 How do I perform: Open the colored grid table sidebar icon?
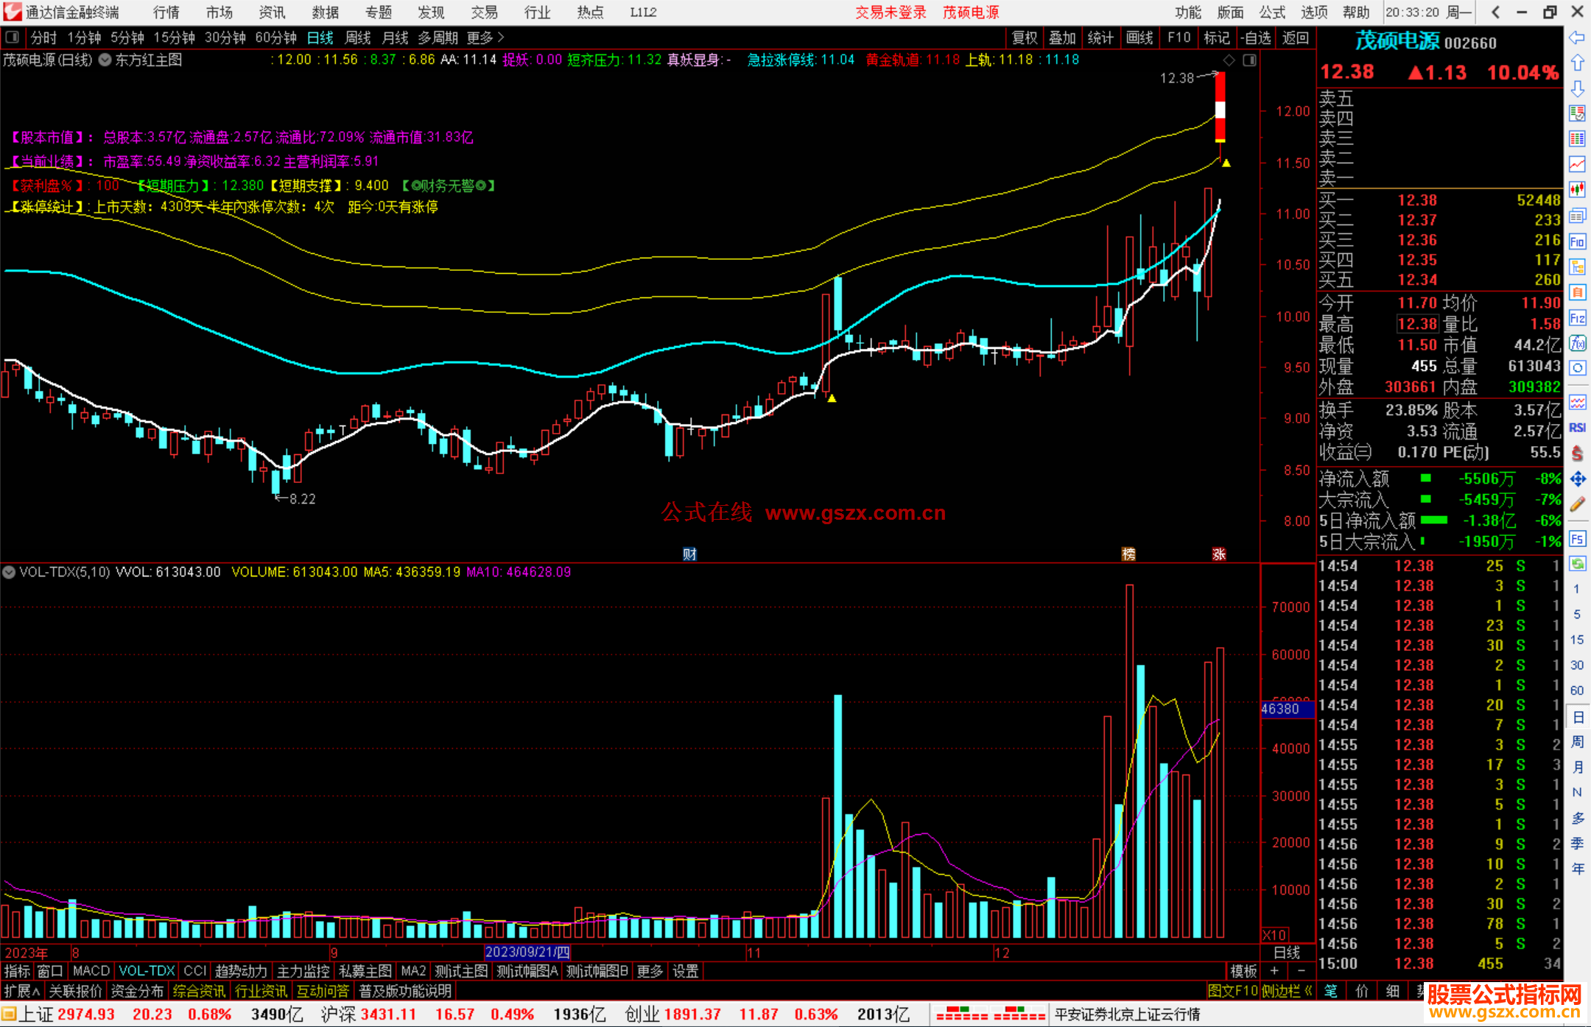click(1577, 139)
